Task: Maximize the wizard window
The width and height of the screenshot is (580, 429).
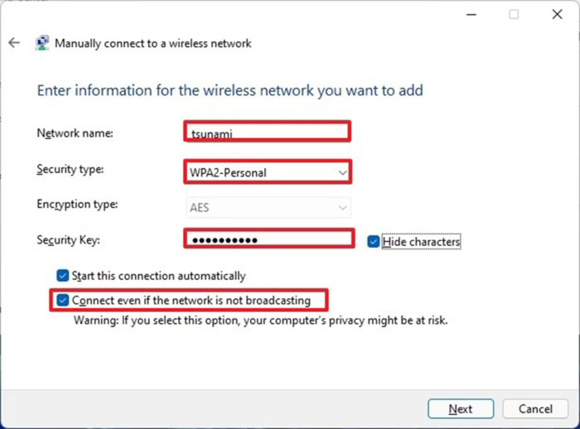Action: [514, 14]
